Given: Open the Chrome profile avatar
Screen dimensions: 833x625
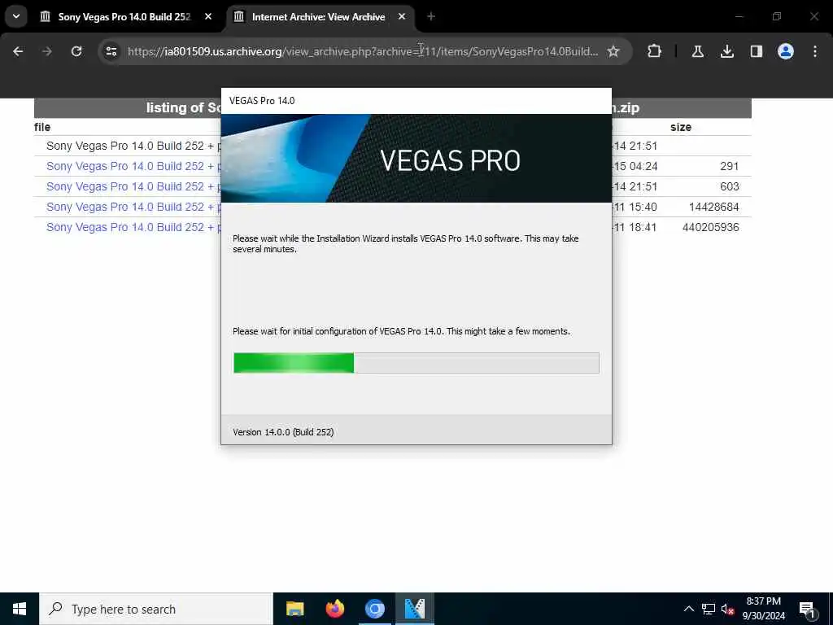Looking at the screenshot, I should click(x=785, y=51).
